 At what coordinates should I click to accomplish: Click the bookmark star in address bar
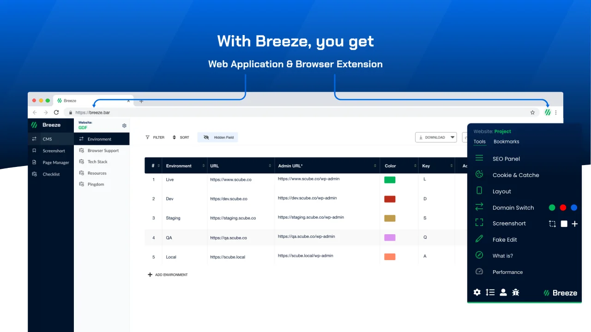click(532, 112)
